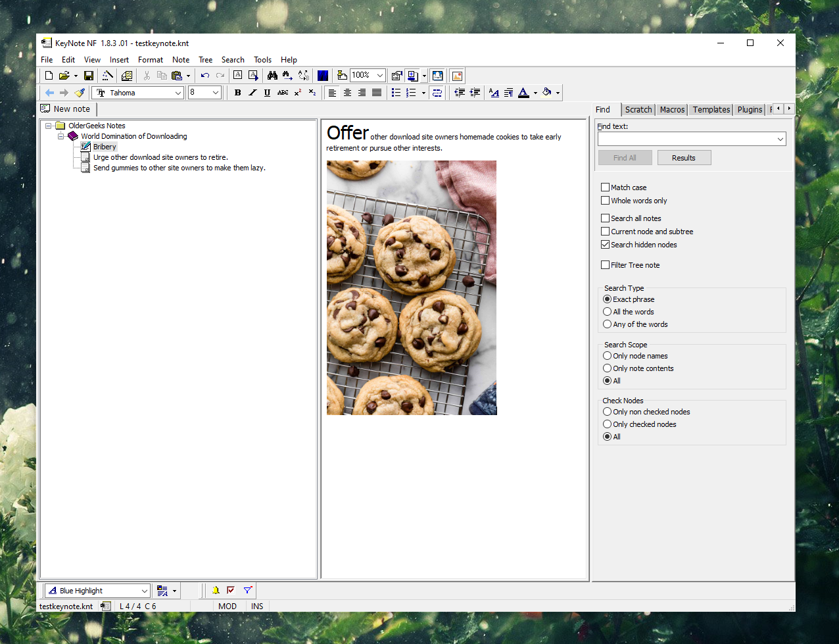Open the 100% zoom dropdown
The height and width of the screenshot is (644, 839).
click(x=380, y=76)
